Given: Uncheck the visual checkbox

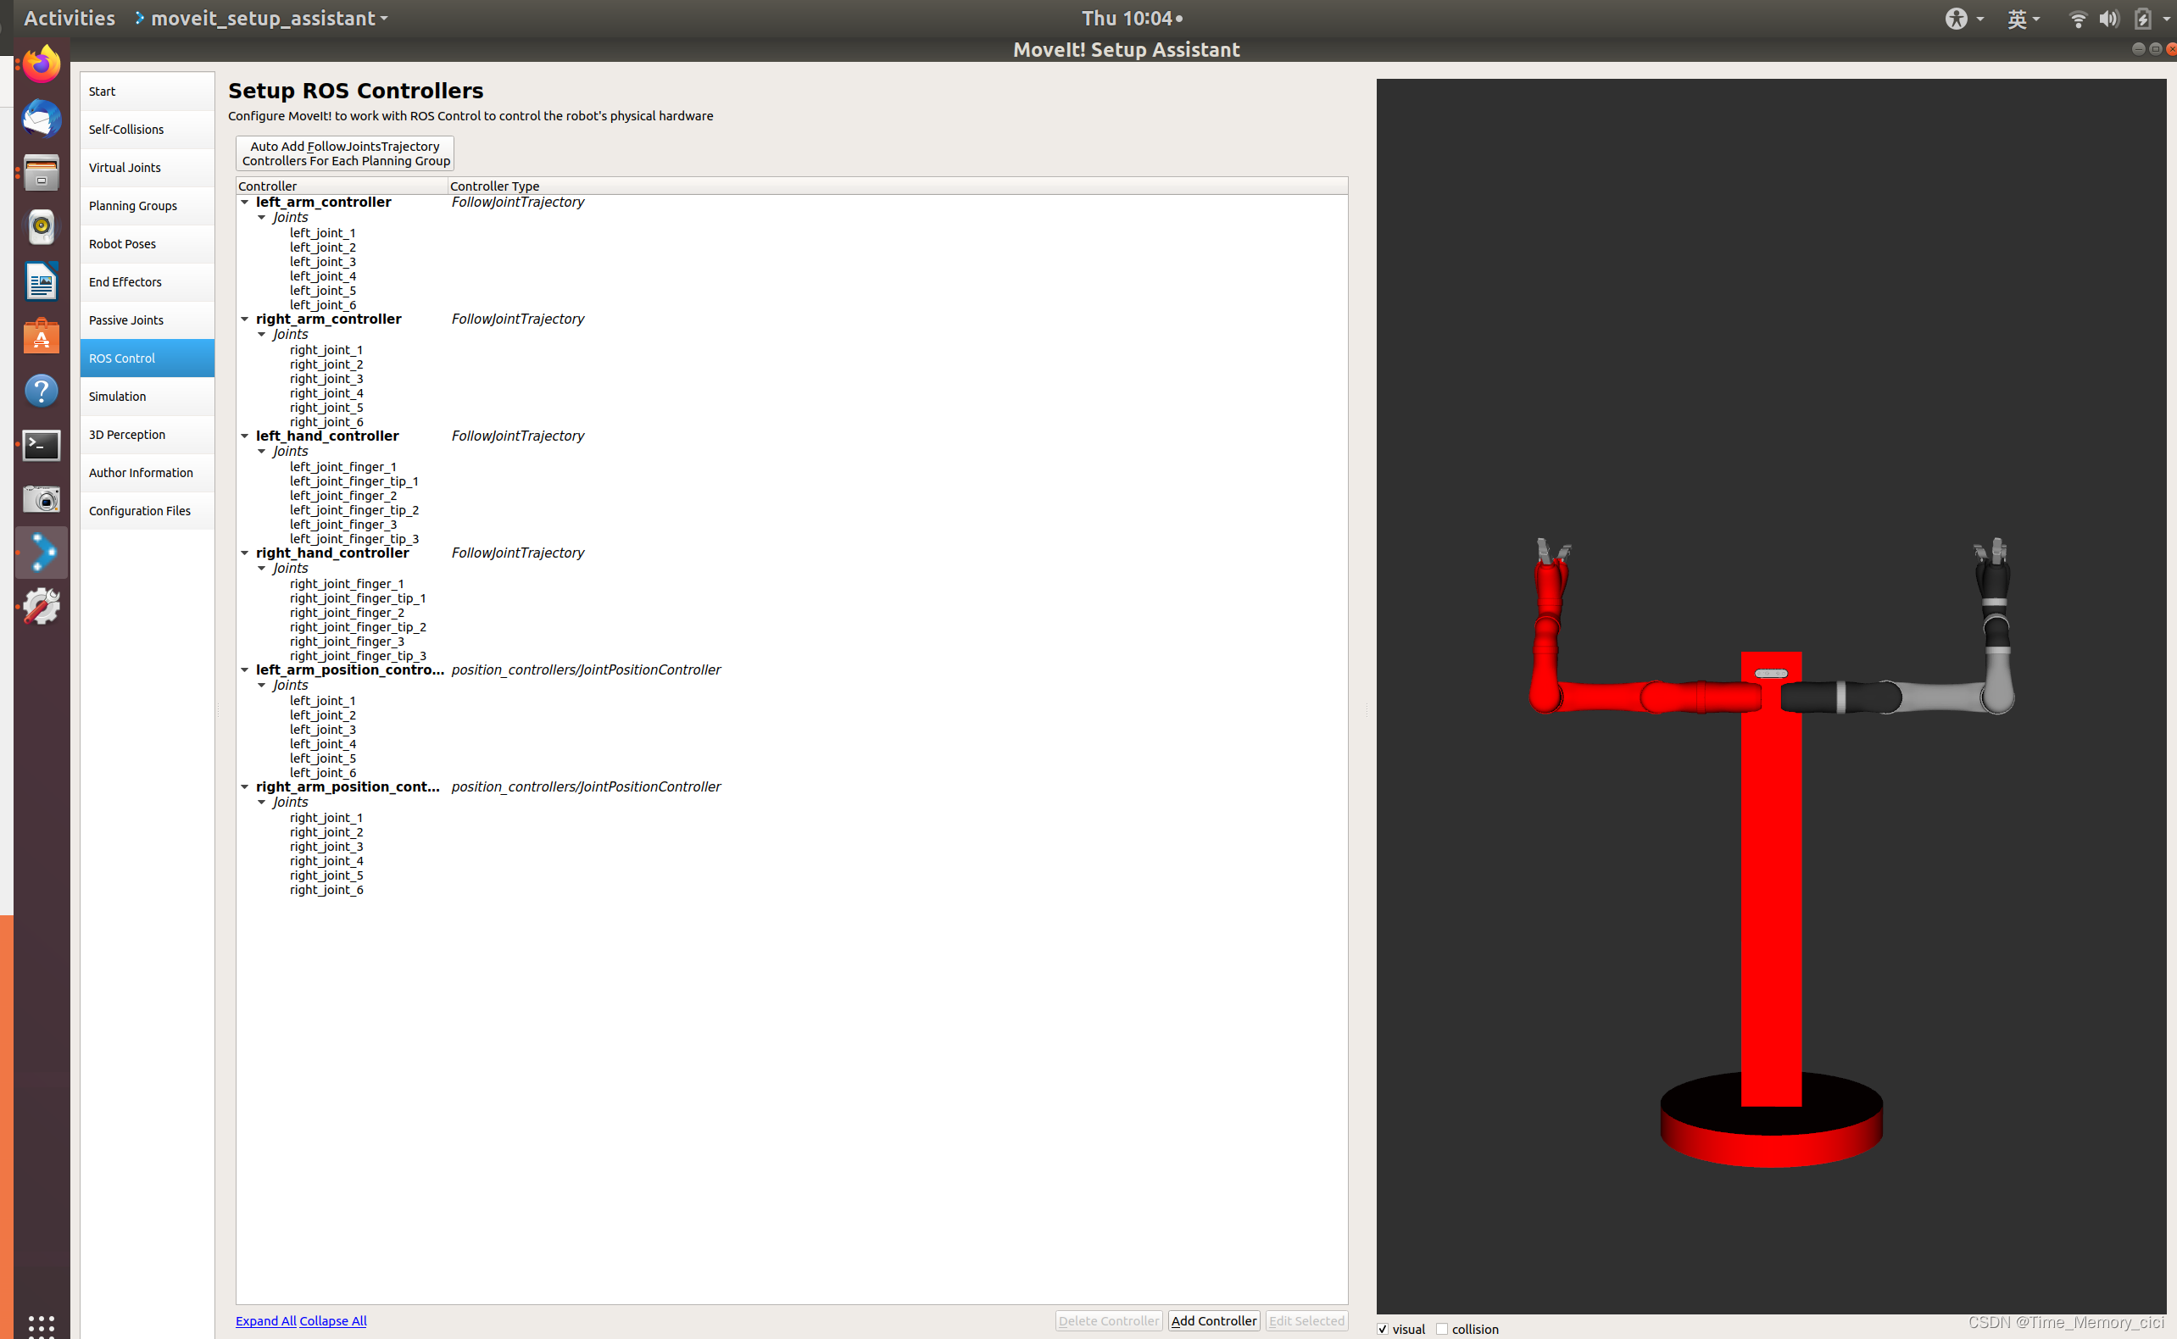Looking at the screenshot, I should point(1383,1328).
